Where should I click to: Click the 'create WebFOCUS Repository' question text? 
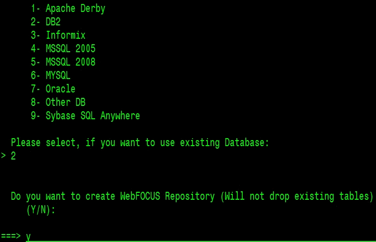pos(192,196)
